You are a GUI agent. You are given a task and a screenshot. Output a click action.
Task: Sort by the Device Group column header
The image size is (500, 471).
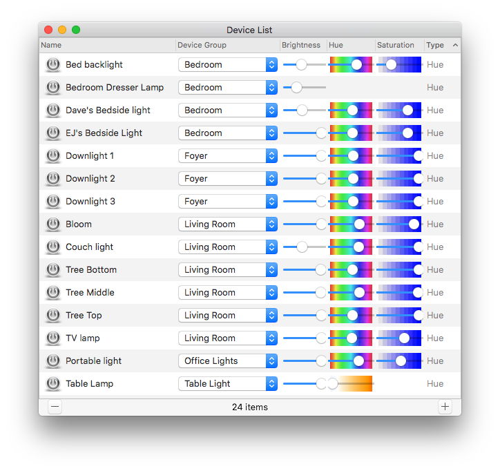tap(228, 45)
